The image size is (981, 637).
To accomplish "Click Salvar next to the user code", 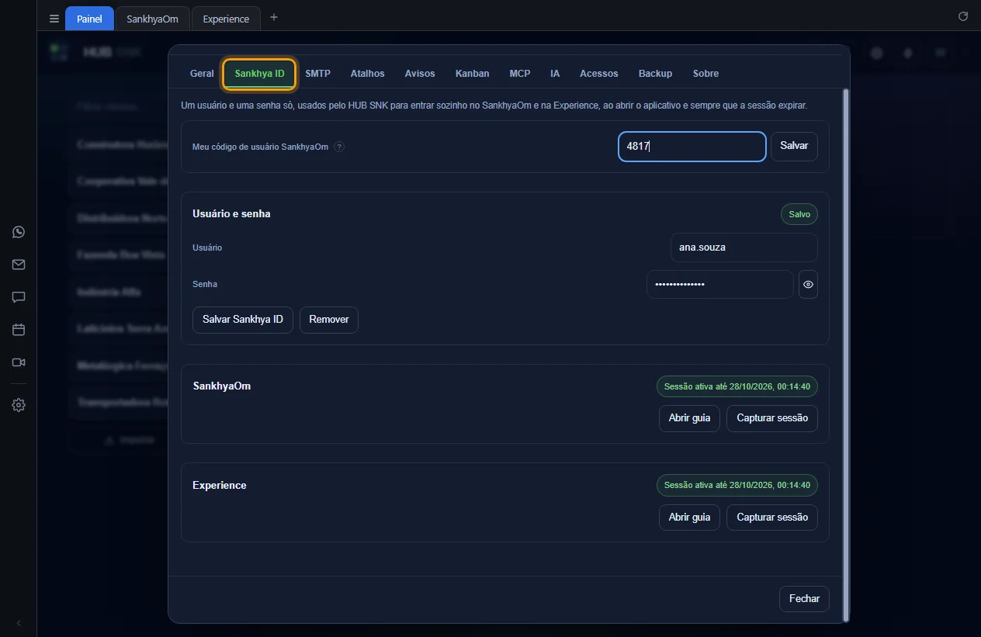I will click(794, 147).
